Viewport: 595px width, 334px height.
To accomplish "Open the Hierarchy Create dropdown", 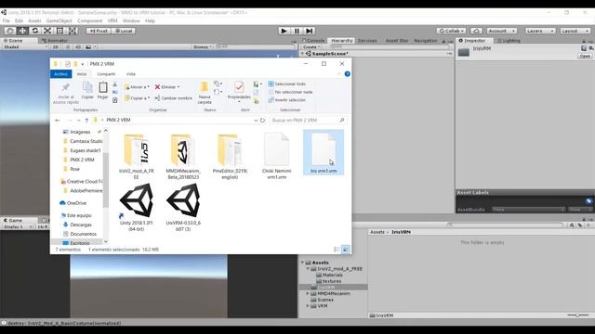I will pos(311,46).
